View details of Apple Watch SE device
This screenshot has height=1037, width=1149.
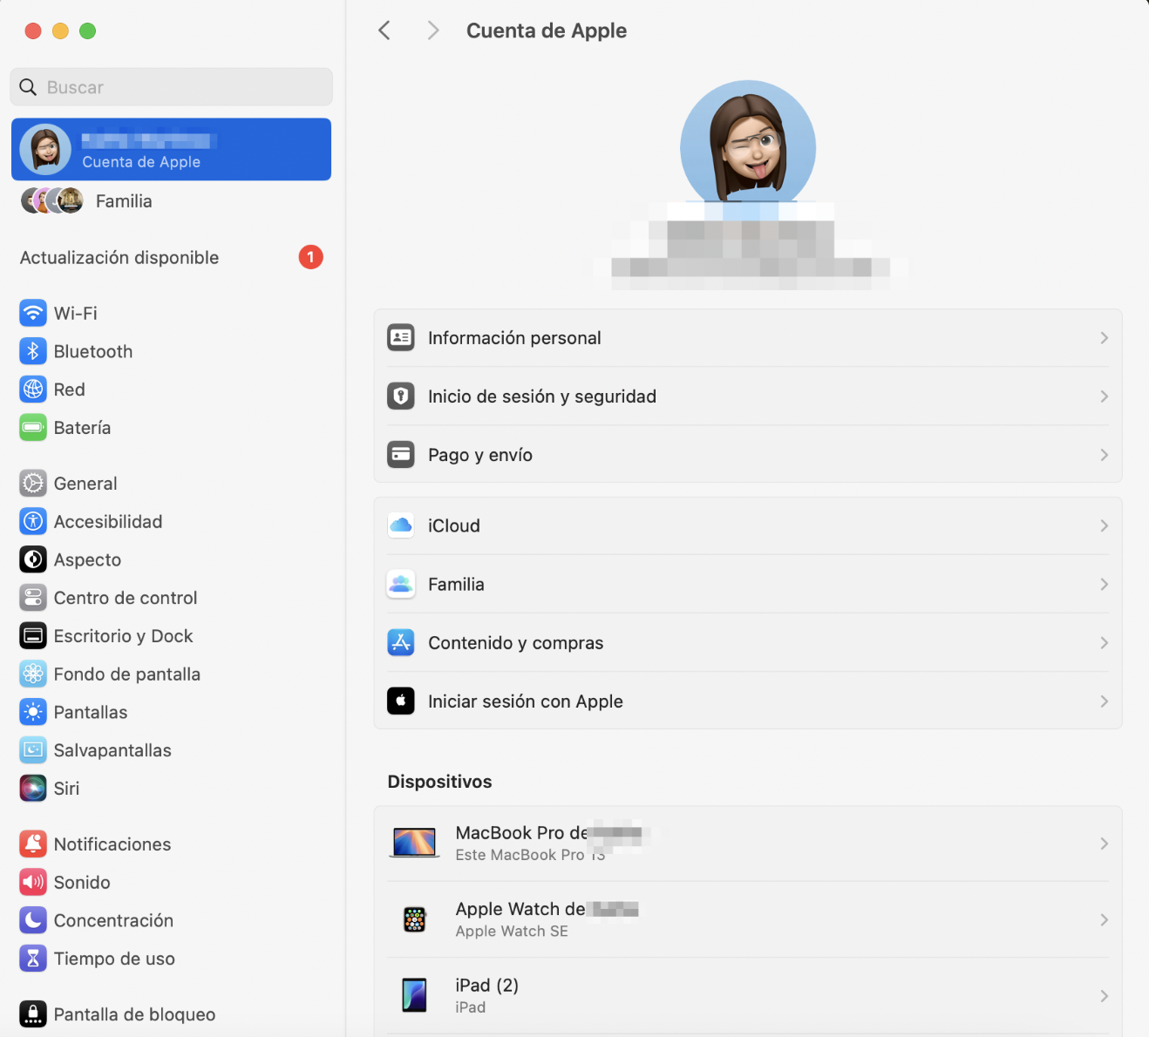point(748,918)
